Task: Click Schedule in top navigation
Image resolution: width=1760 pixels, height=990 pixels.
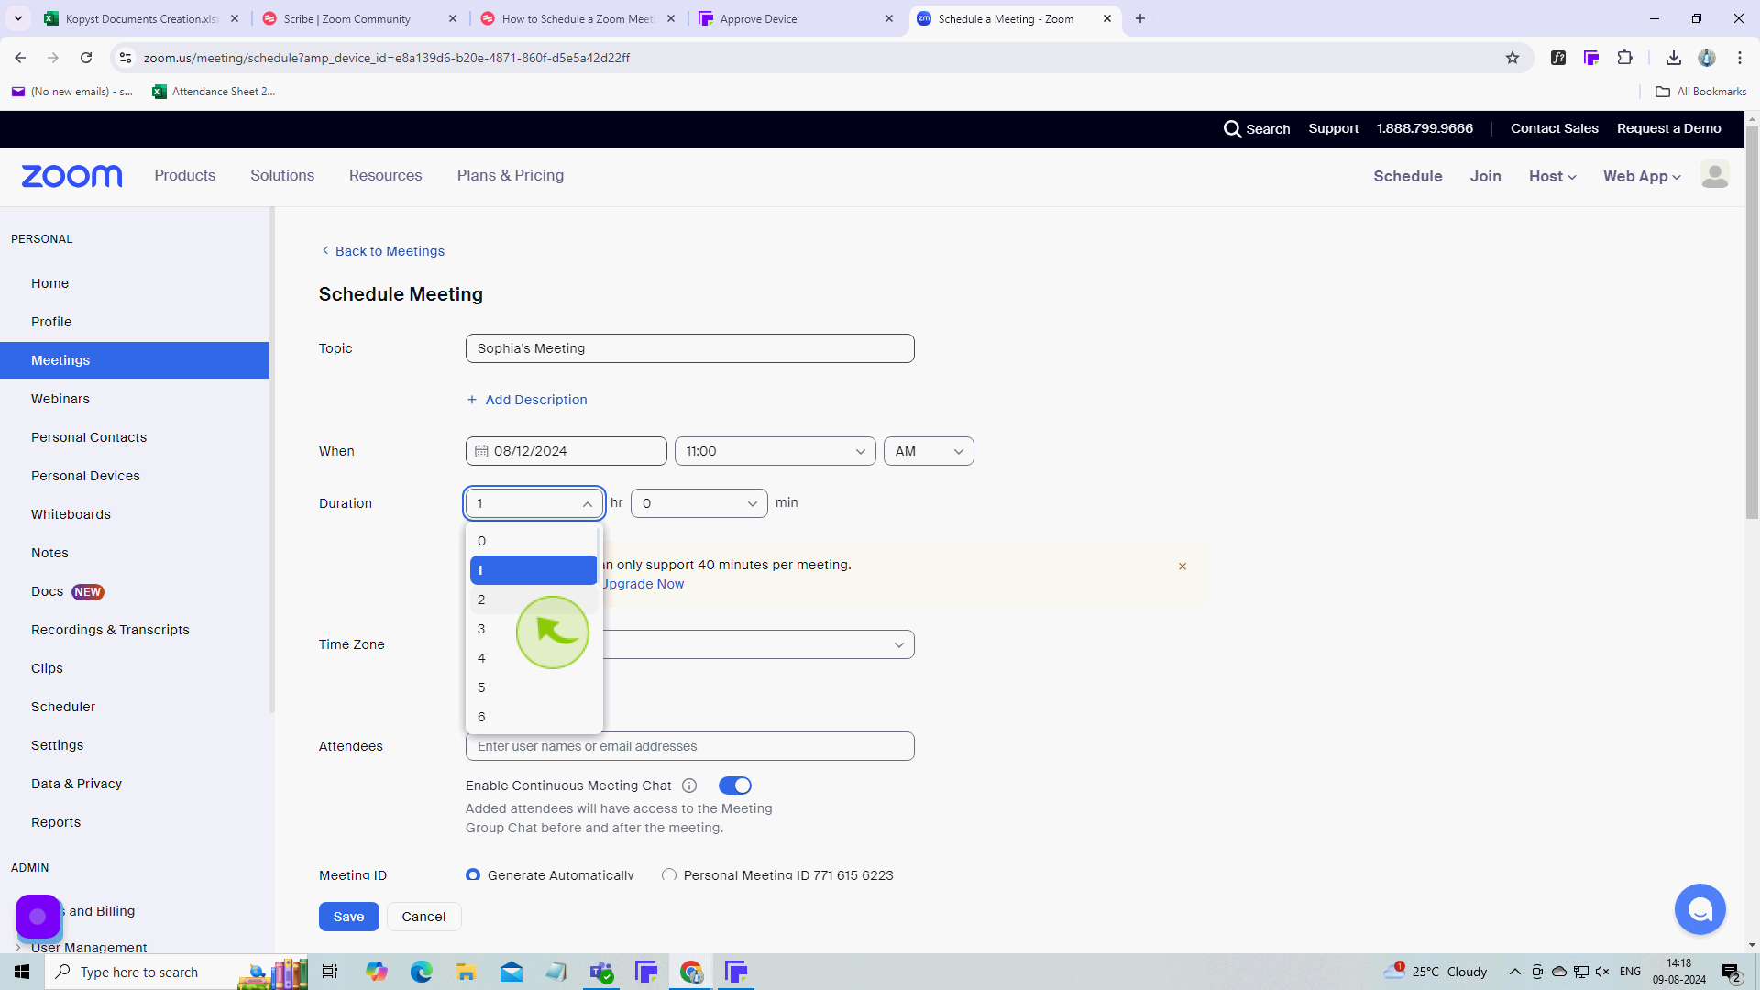Action: pos(1407,176)
